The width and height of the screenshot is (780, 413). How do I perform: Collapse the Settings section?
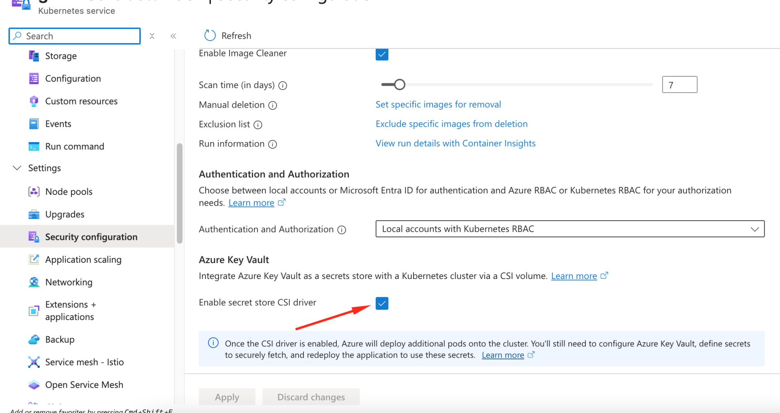pyautogui.click(x=16, y=168)
